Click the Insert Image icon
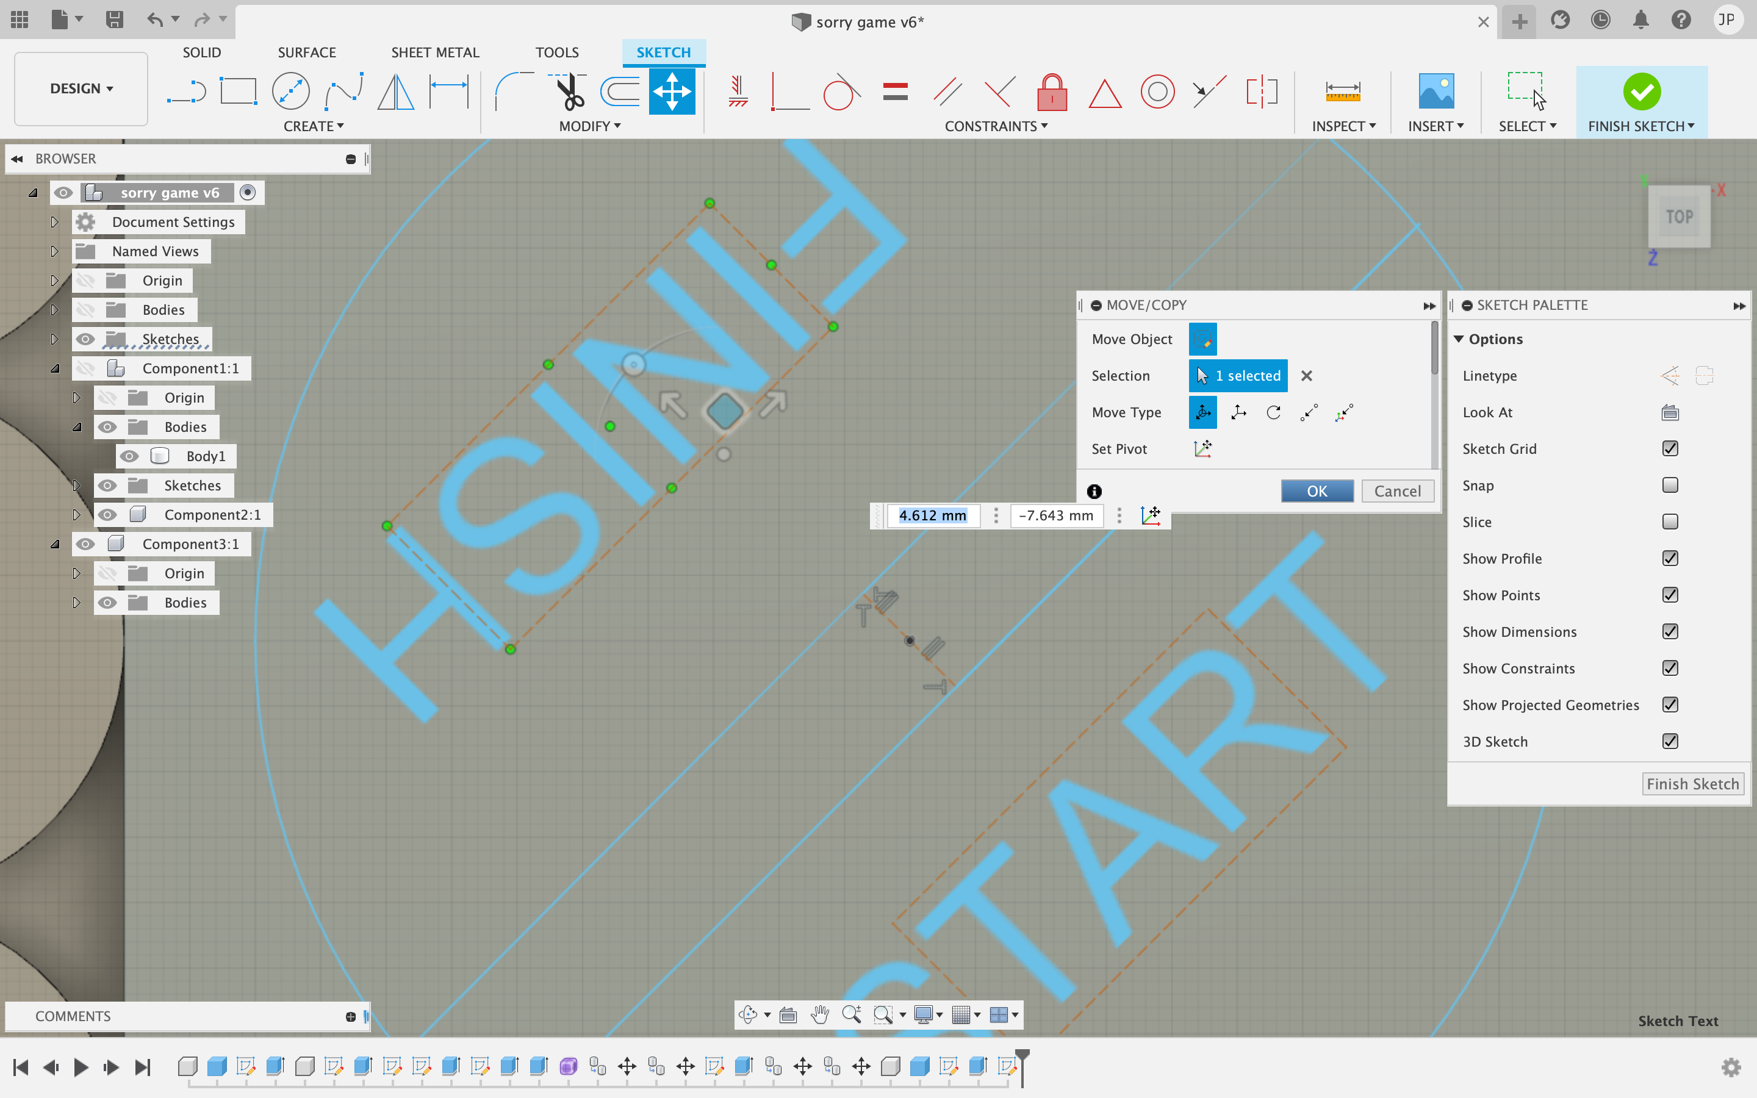The height and width of the screenshot is (1098, 1757). [x=1436, y=92]
